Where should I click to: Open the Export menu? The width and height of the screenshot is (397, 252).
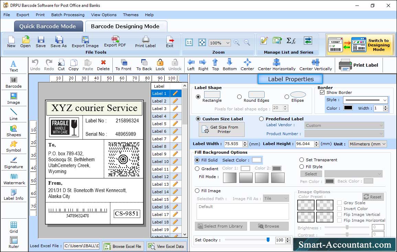pos(23,15)
